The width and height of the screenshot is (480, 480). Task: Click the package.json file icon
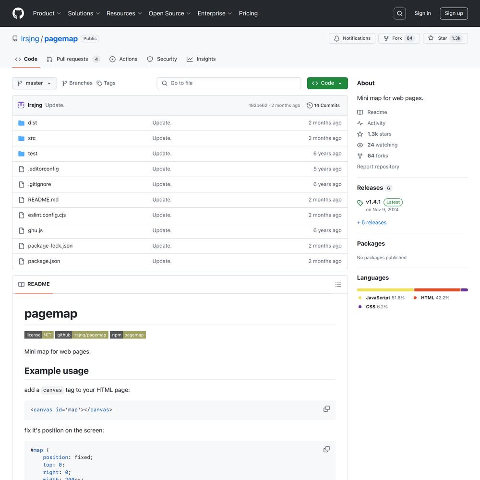tap(22, 262)
